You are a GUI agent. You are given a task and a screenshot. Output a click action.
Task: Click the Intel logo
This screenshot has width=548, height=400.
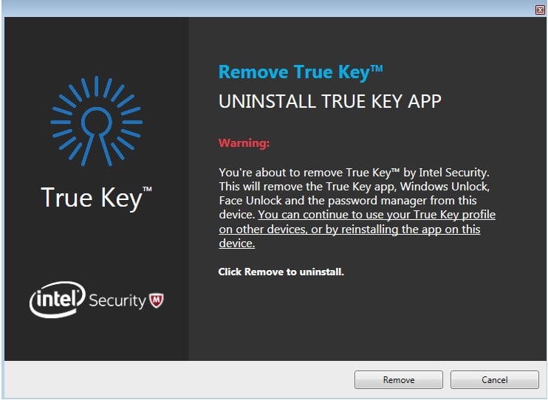(x=58, y=300)
